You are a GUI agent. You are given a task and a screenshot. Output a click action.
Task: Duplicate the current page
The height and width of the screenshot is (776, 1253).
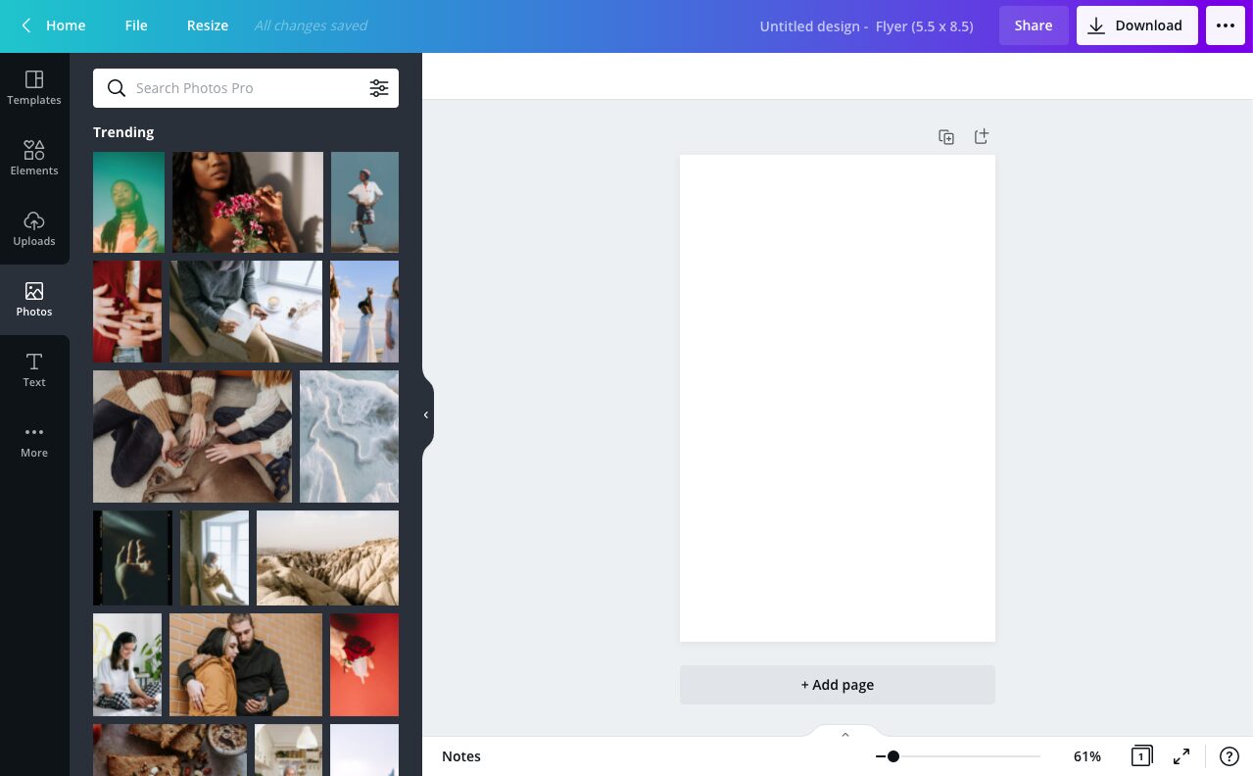point(946,136)
